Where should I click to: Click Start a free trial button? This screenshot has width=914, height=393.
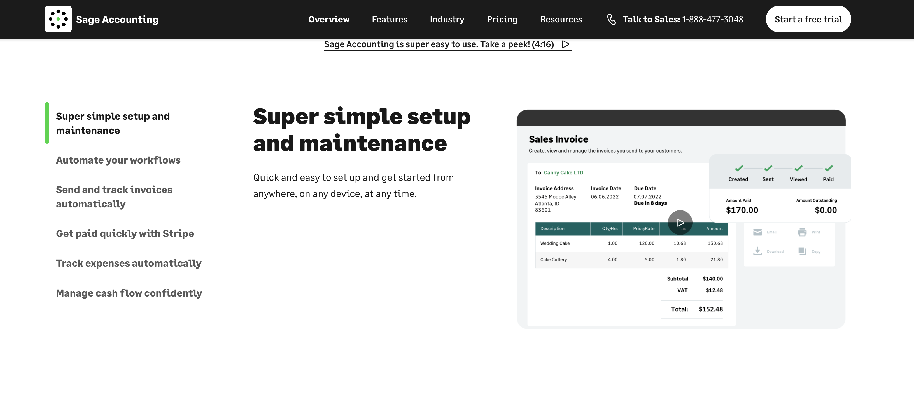point(808,20)
